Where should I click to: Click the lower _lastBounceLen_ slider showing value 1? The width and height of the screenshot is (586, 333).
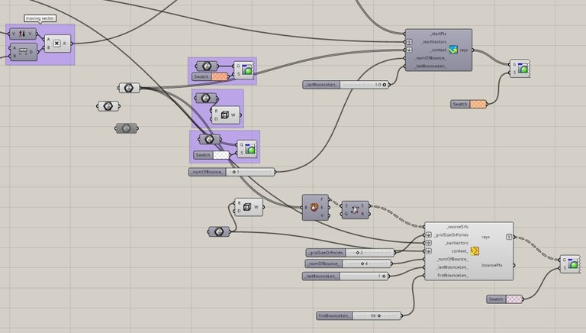(346, 276)
